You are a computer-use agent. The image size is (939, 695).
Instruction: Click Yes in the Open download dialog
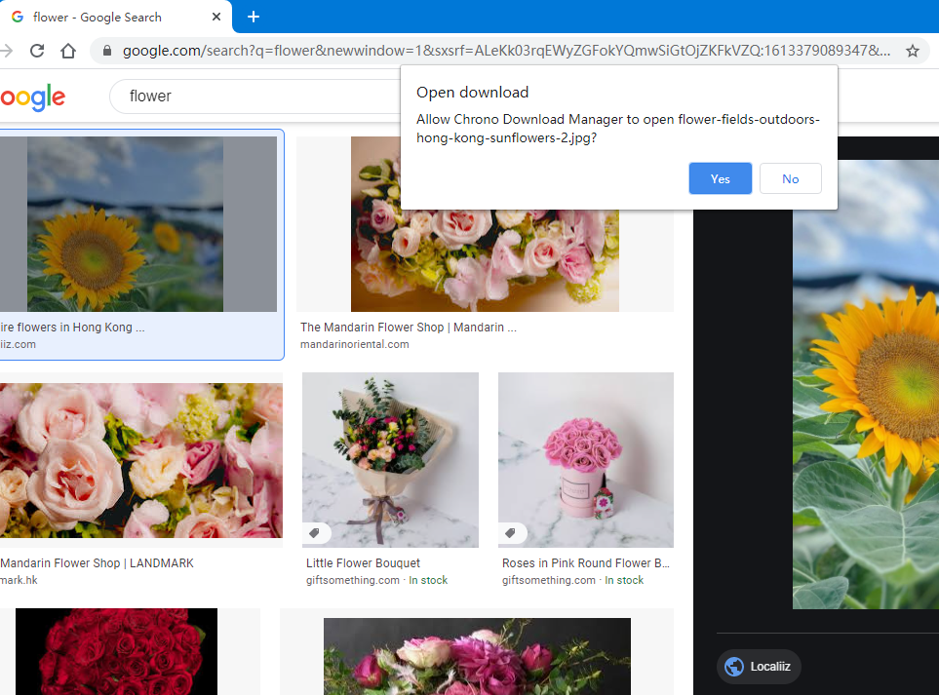720,178
